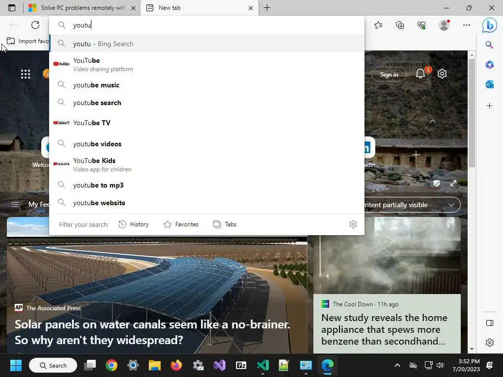Click the edit background image icon
This screenshot has width=503, height=377.
437,184
